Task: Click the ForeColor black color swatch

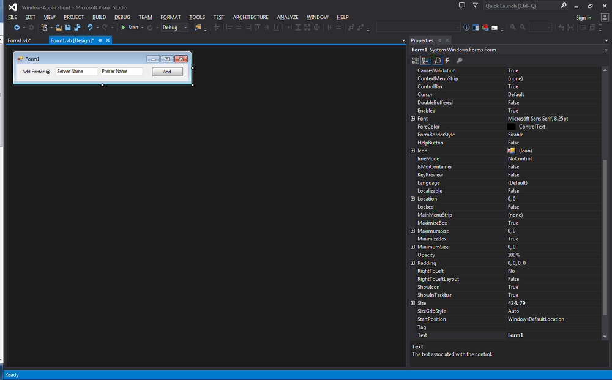Action: pos(511,127)
